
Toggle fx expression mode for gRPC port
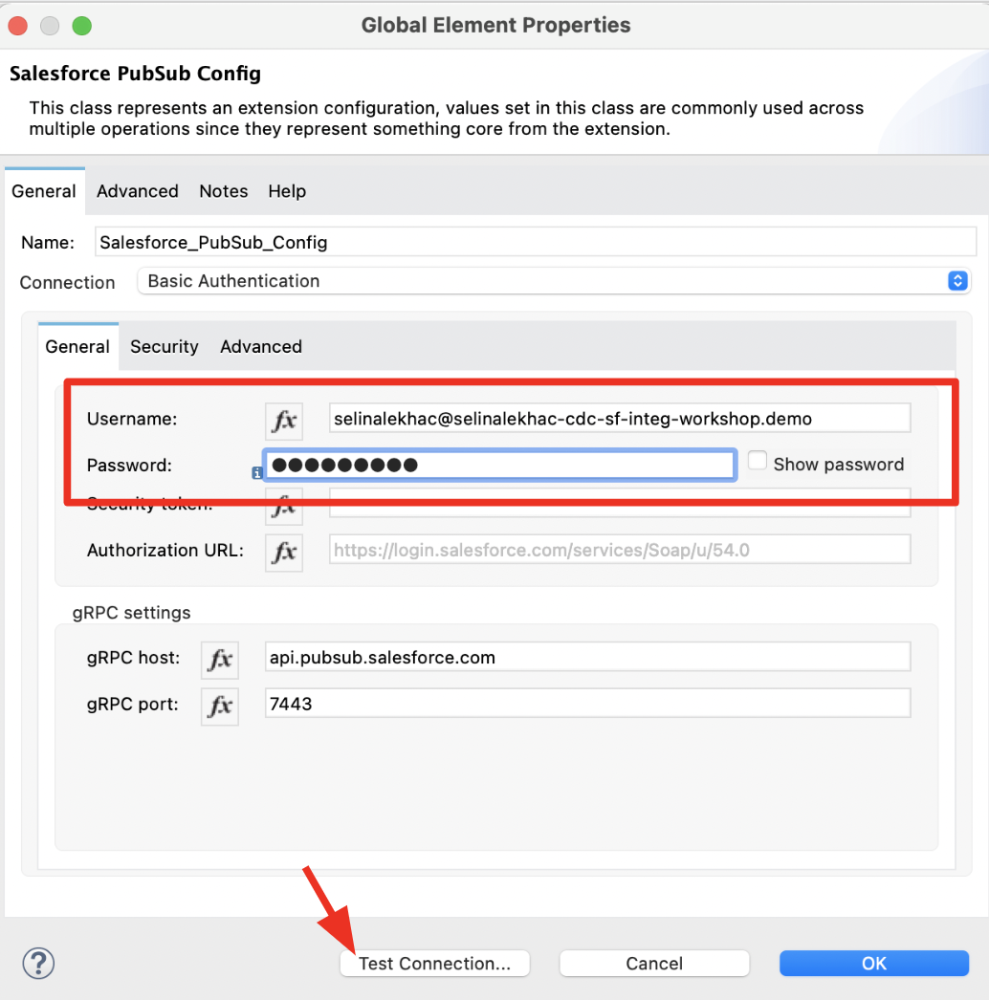pyautogui.click(x=220, y=706)
